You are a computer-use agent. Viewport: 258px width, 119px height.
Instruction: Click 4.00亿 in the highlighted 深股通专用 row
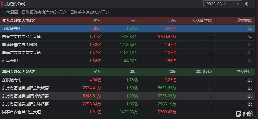coord(95,29)
